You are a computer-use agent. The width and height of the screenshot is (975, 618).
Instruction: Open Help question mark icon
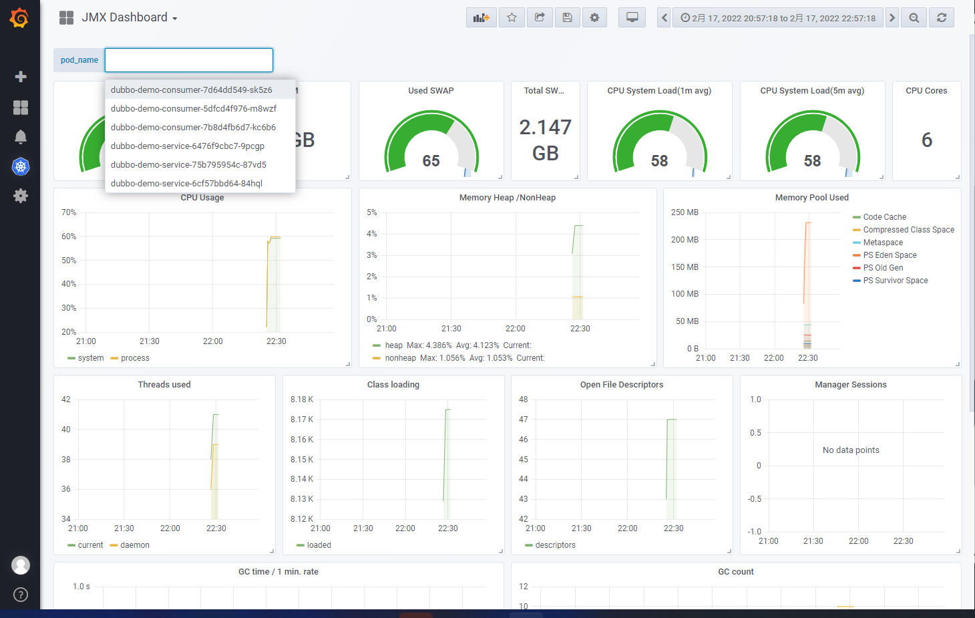tap(21, 595)
